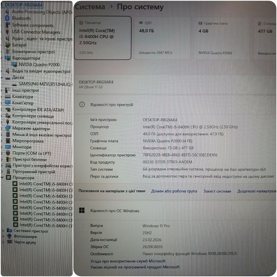Select Мікропрограма entry in the tree
Screen dimensions: 277x277
pyautogui.click(x=28, y=141)
